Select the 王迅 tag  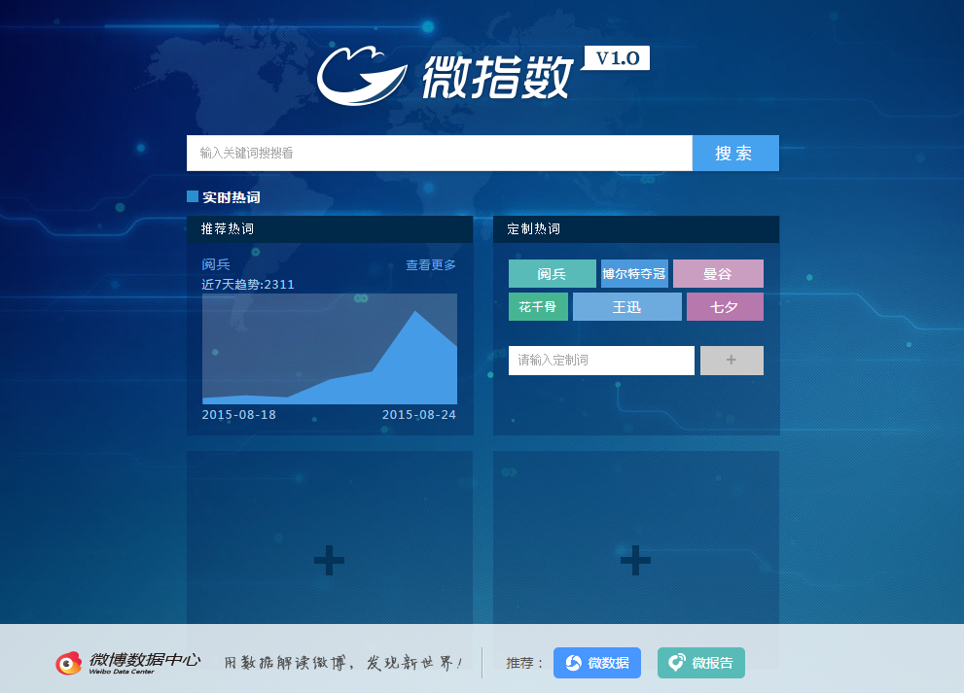[x=627, y=306]
